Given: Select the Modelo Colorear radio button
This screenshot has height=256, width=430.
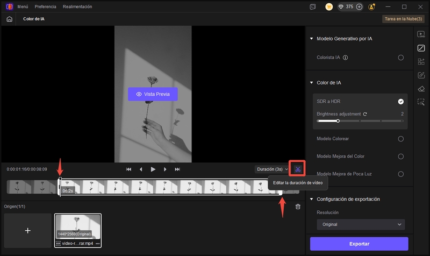Looking at the screenshot, I should coord(400,139).
